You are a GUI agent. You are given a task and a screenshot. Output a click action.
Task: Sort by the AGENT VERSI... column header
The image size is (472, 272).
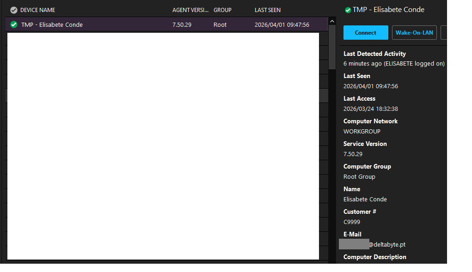click(190, 10)
